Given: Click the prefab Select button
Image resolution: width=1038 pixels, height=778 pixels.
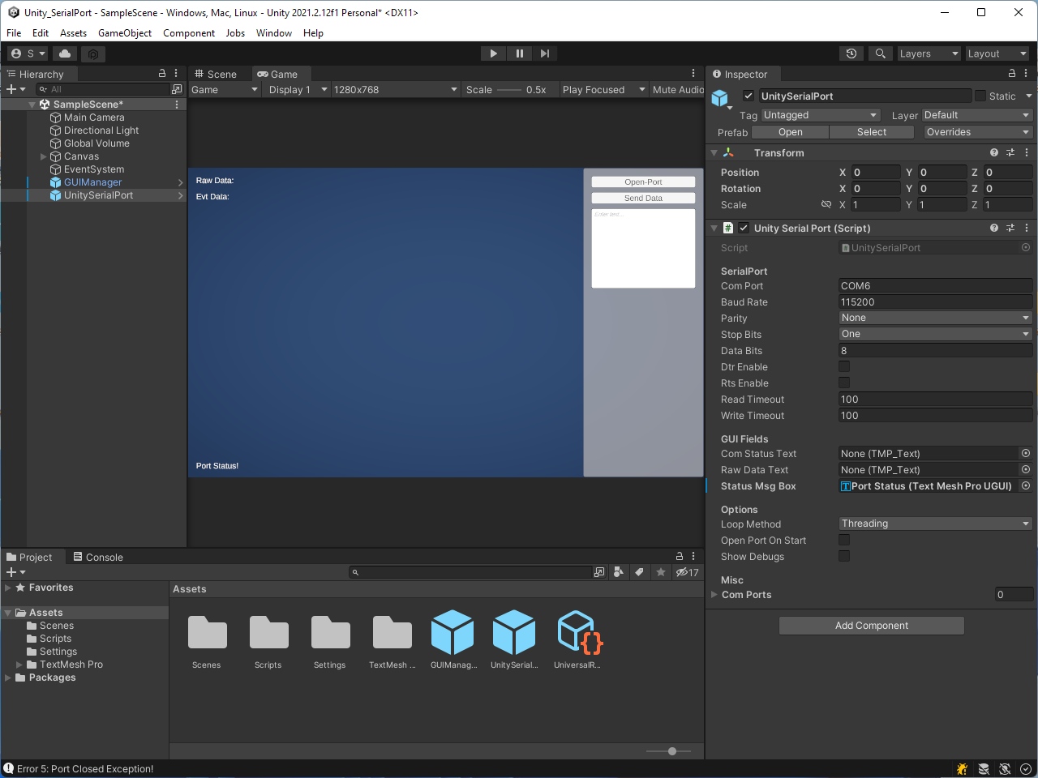Looking at the screenshot, I should click(x=872, y=132).
